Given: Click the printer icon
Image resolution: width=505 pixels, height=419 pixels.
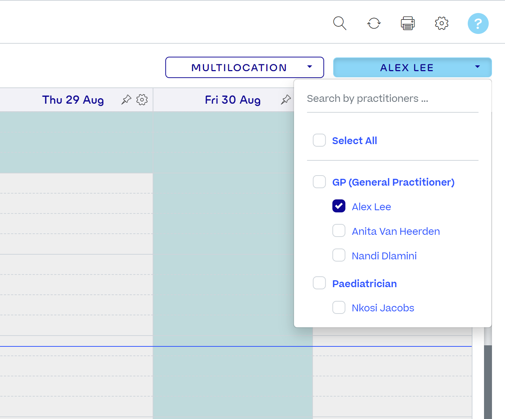Looking at the screenshot, I should [x=408, y=23].
